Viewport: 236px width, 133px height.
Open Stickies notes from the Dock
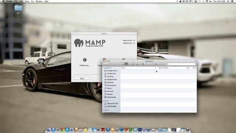pos(85,130)
